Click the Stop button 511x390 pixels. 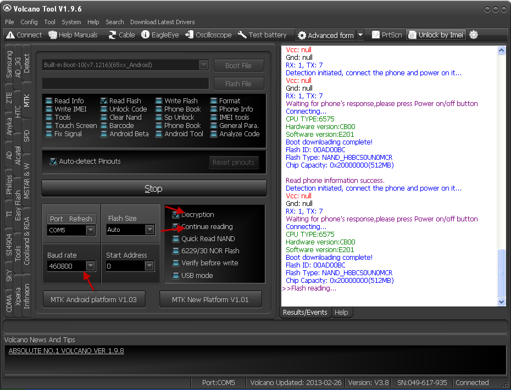click(154, 188)
